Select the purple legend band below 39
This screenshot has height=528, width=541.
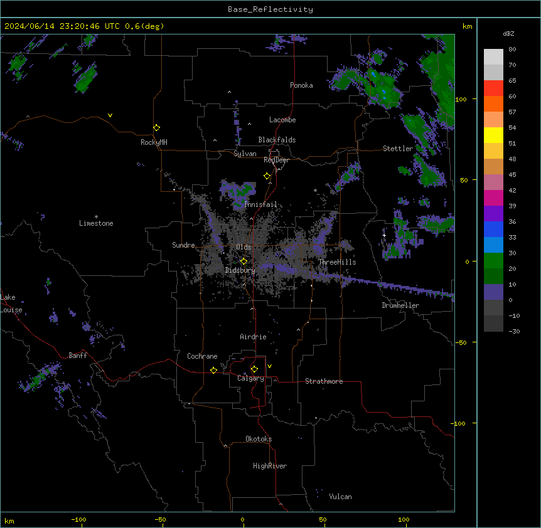493,213
